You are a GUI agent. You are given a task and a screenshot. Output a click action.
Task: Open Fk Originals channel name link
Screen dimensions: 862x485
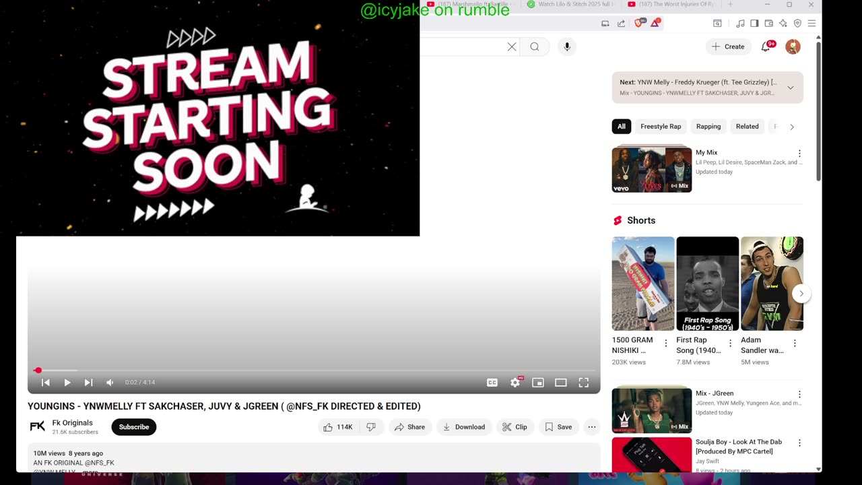(x=73, y=423)
